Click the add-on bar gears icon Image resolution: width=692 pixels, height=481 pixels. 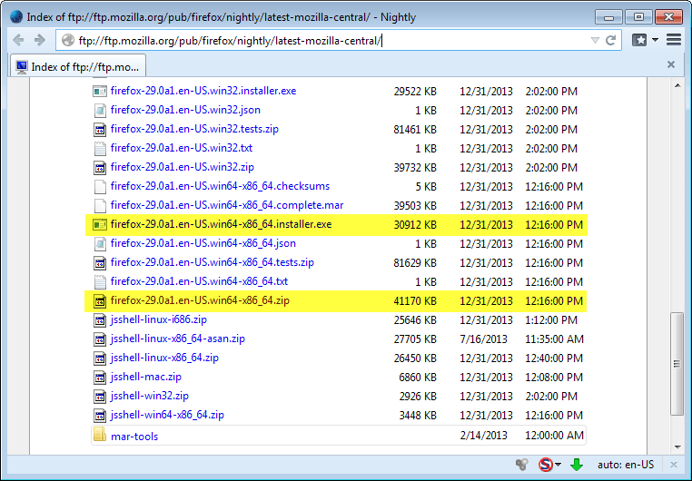pos(521,465)
